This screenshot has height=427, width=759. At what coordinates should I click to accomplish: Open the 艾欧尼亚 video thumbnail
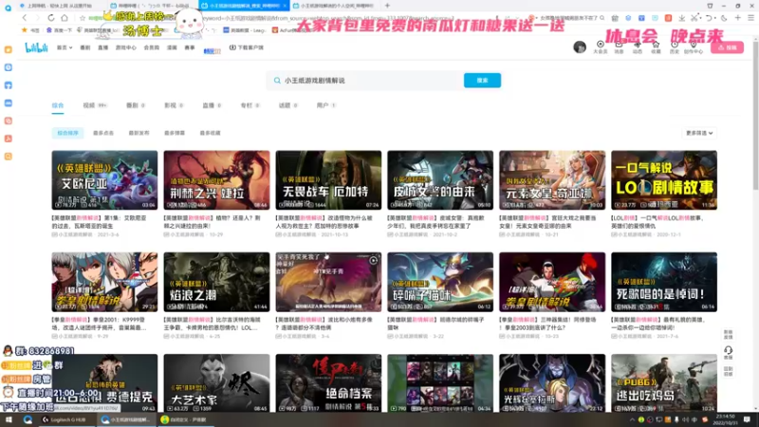pyautogui.click(x=104, y=180)
